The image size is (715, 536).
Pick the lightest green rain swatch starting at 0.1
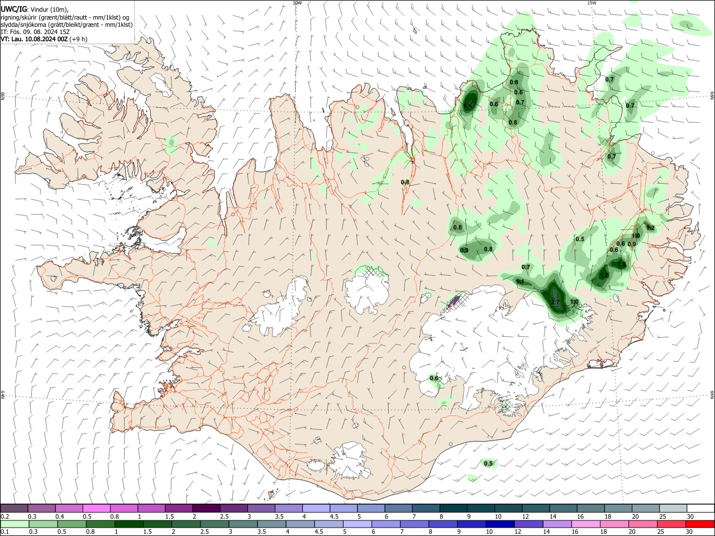(x=15, y=524)
